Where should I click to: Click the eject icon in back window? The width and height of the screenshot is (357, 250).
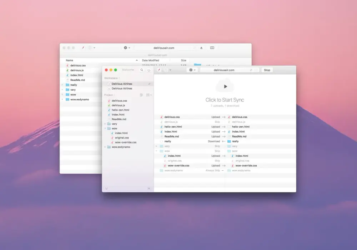coord(201,48)
